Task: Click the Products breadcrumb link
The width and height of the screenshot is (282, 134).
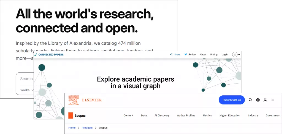Action: click(x=87, y=128)
